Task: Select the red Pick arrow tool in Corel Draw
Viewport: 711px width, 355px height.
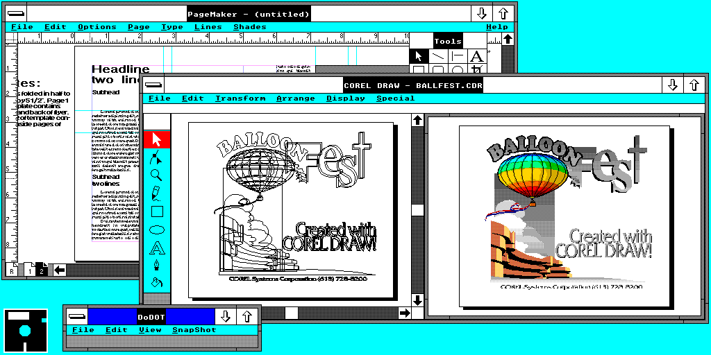Action: point(157,139)
